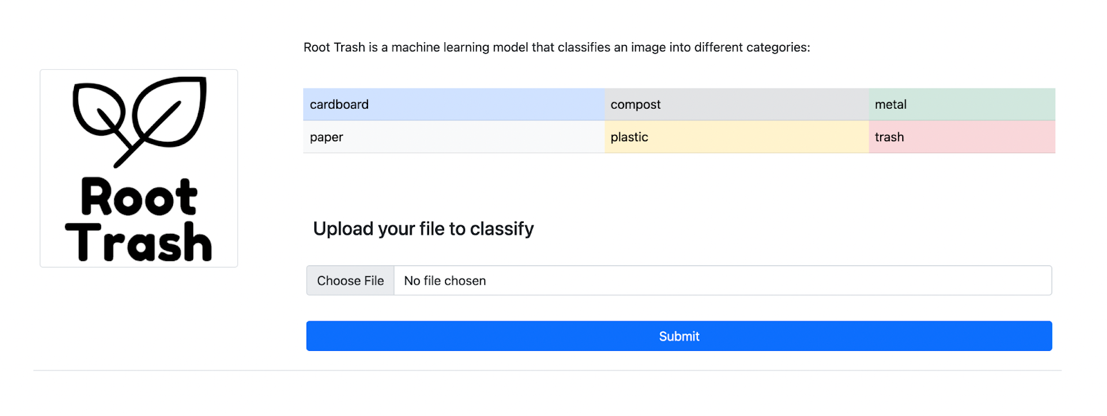Screen dimensions: 1107x416
Task: Select the green metal category cell
Action: pos(962,105)
